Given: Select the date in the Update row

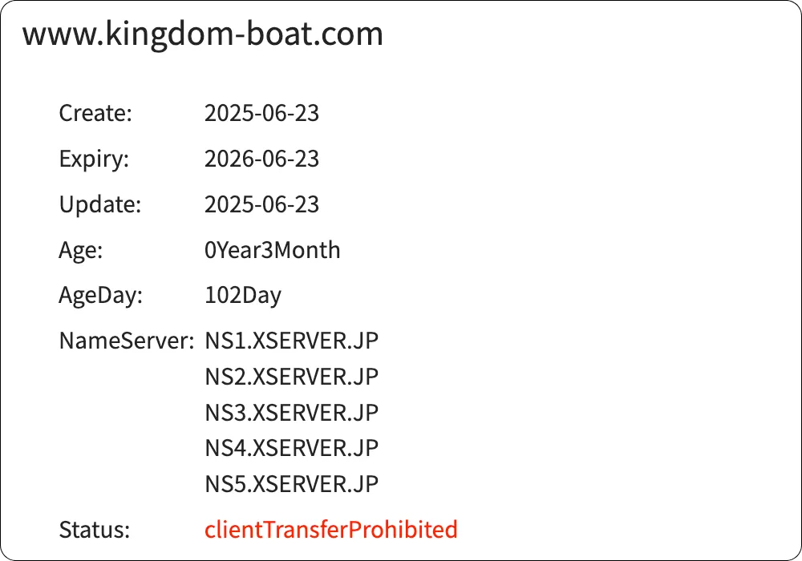Looking at the screenshot, I should pos(261,205).
